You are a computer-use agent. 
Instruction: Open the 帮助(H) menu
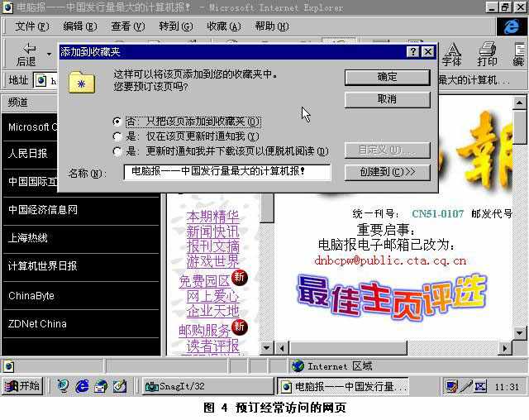[x=272, y=26]
